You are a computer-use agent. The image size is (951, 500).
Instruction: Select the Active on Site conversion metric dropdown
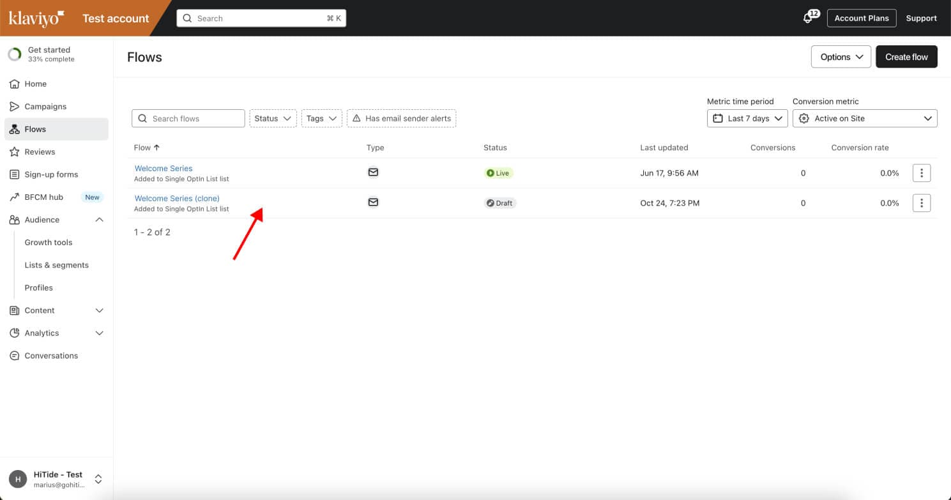pyautogui.click(x=864, y=119)
